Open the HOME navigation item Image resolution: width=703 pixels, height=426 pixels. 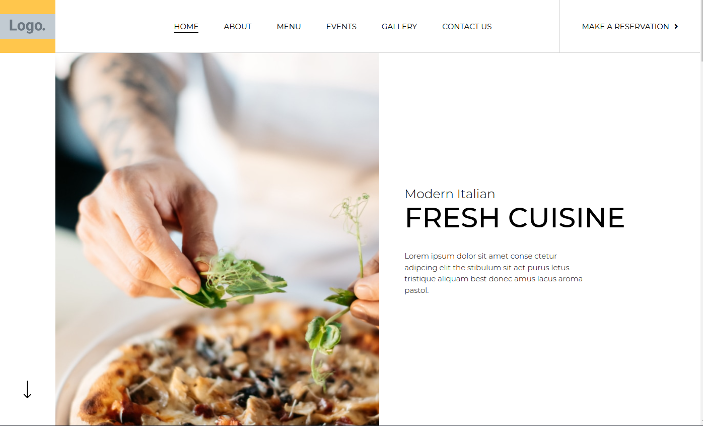(186, 27)
